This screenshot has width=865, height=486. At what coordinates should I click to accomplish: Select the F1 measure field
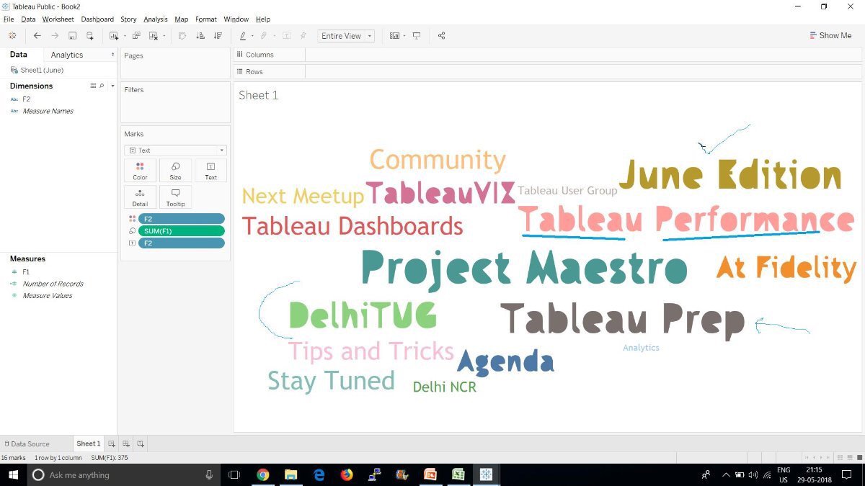pos(26,272)
